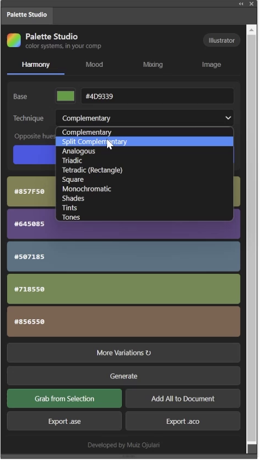Click the Palette Studio rainbow logo icon
The width and height of the screenshot is (260, 460).
(14, 40)
